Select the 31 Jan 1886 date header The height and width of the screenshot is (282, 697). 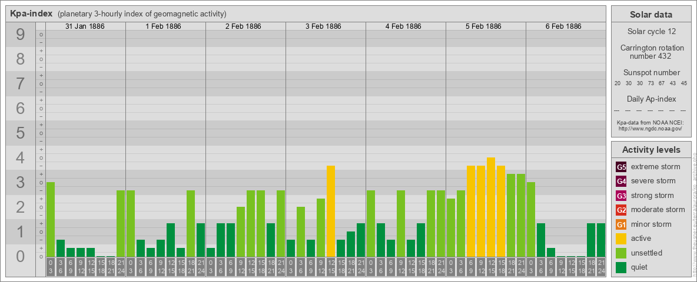(85, 26)
